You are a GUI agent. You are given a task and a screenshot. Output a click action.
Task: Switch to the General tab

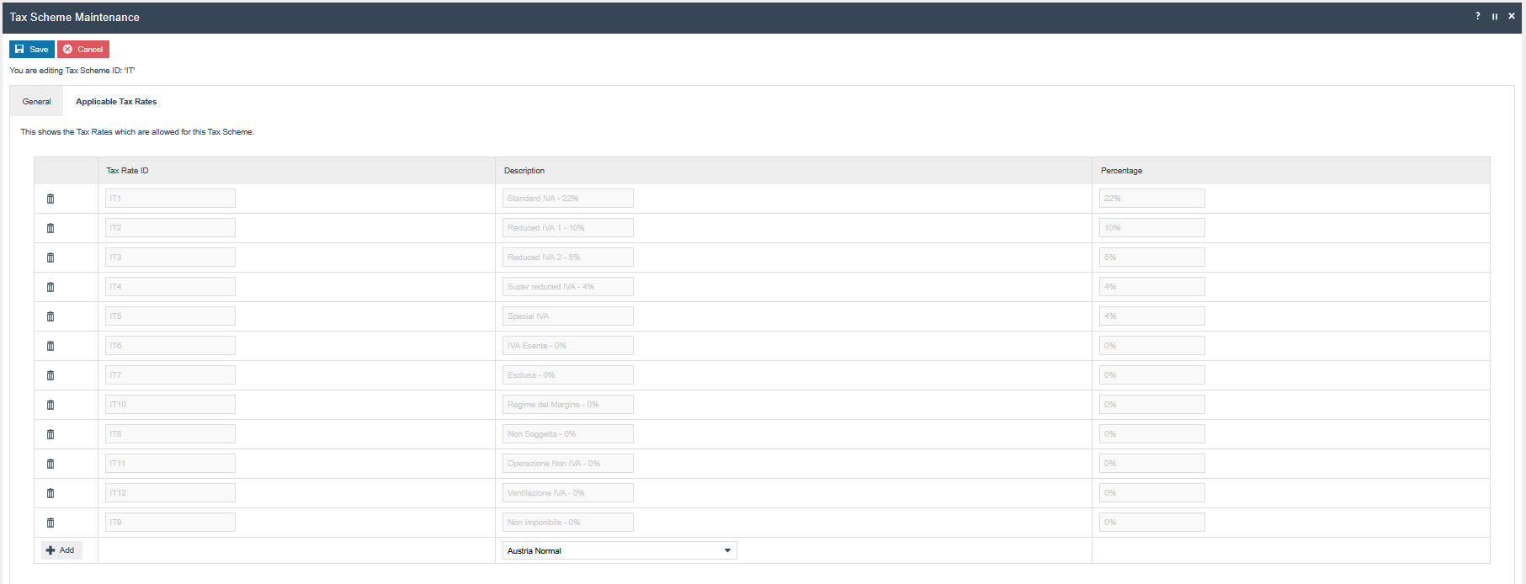(36, 102)
